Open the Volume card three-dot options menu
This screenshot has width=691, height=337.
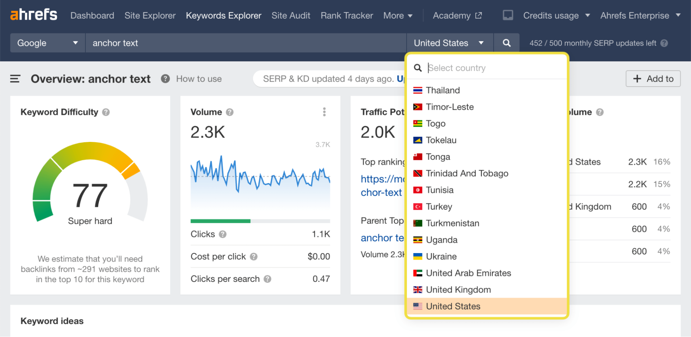click(x=324, y=112)
